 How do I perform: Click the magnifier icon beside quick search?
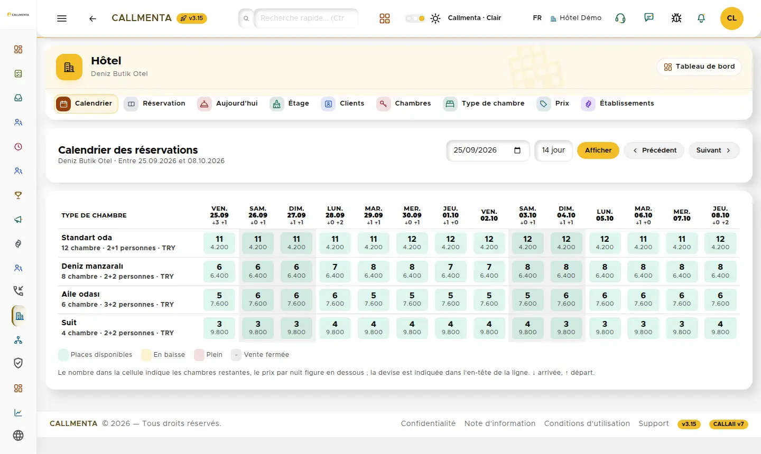246,18
